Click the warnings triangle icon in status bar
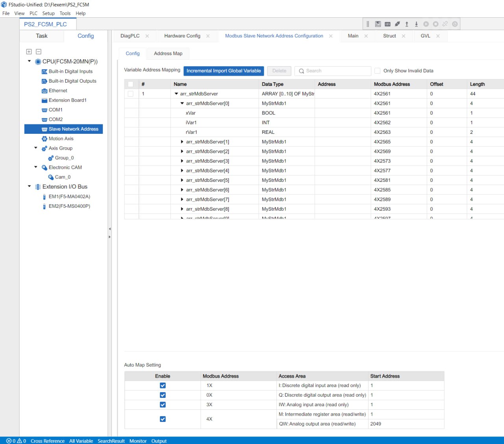Viewport: 504px width, 444px height. (x=19, y=441)
